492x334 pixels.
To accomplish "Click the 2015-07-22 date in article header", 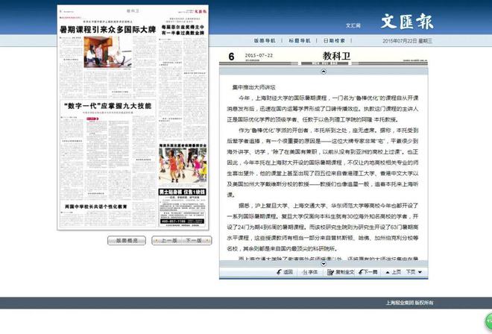I will [x=259, y=56].
